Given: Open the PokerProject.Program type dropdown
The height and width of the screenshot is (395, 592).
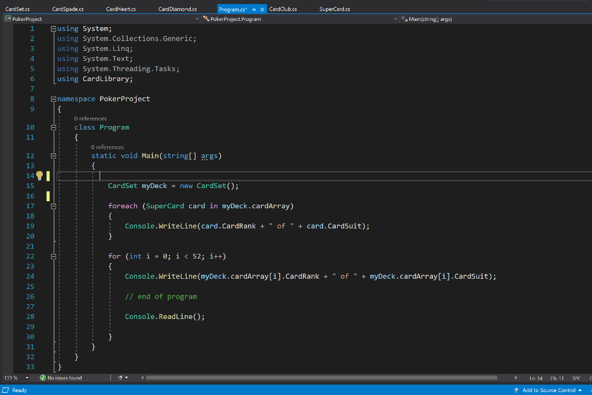Looking at the screenshot, I should click(300, 19).
